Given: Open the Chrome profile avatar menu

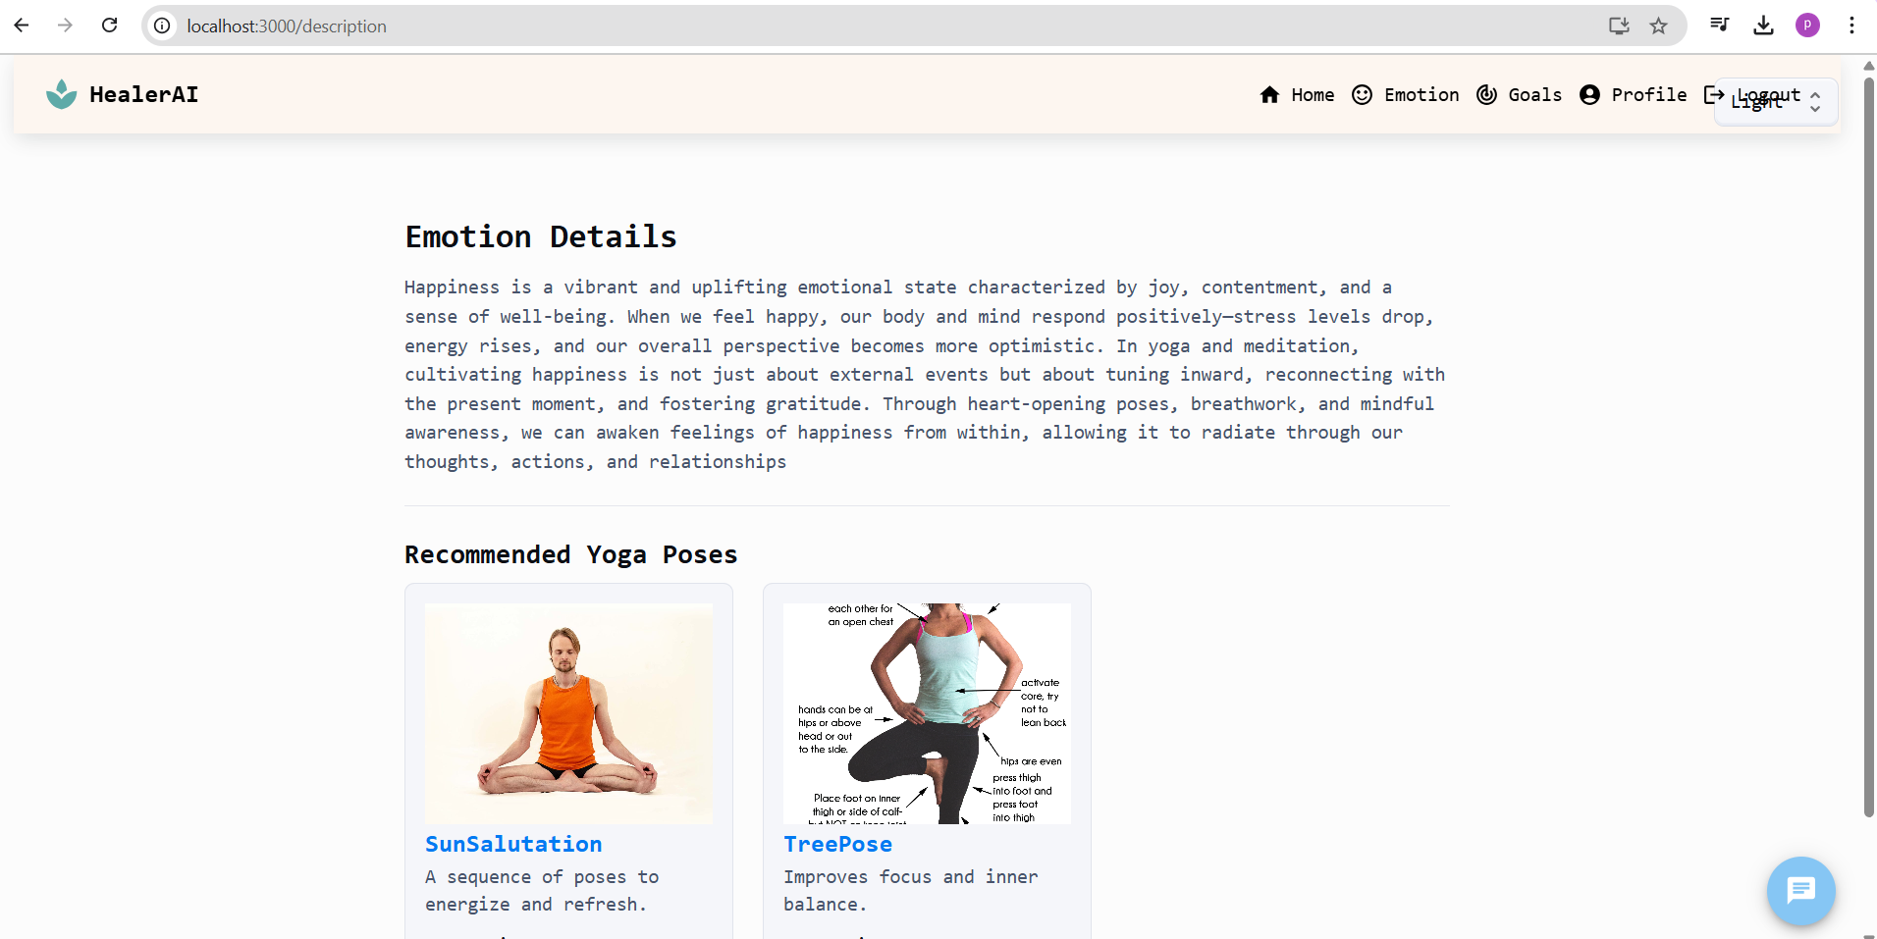Looking at the screenshot, I should click(1807, 26).
